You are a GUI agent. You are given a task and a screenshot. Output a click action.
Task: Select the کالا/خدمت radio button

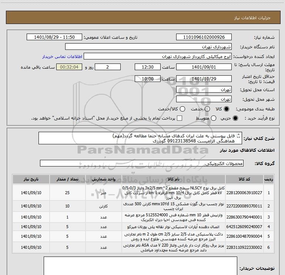(x=182, y=109)
